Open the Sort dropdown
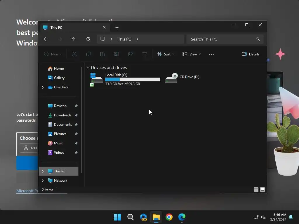Viewport: 299px width, 224px height. (166, 54)
